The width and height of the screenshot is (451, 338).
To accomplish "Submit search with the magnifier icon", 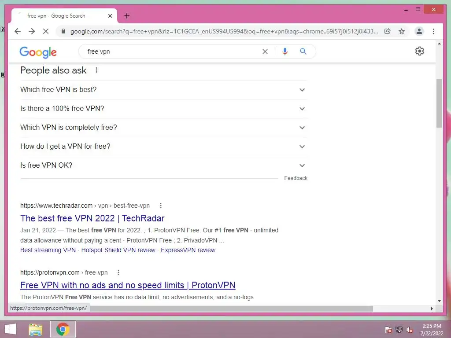I will 303,51.
